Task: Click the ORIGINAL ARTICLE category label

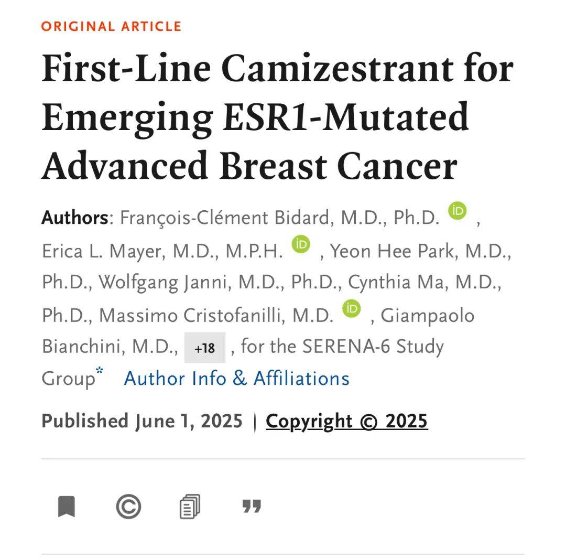Action: 111,26
